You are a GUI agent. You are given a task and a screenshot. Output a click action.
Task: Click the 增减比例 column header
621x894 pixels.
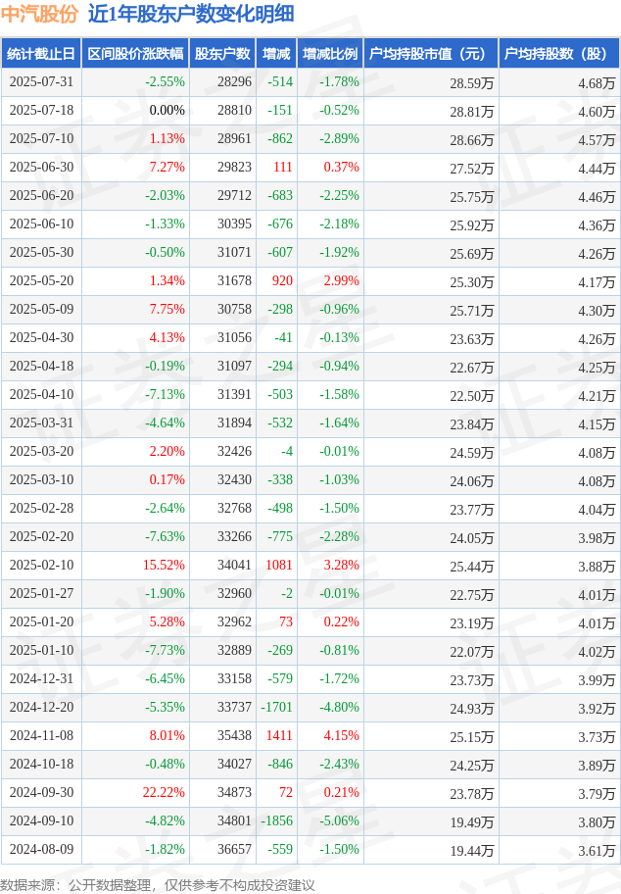tap(330, 54)
